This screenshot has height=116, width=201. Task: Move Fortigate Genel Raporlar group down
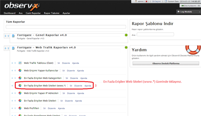coord(5,36)
